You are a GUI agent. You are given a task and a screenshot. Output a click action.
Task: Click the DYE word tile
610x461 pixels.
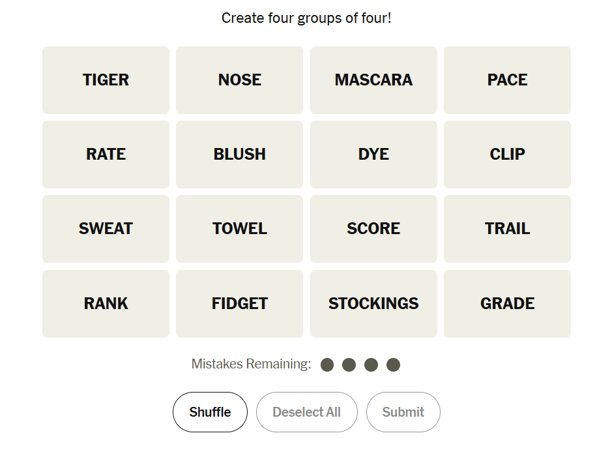[373, 155]
